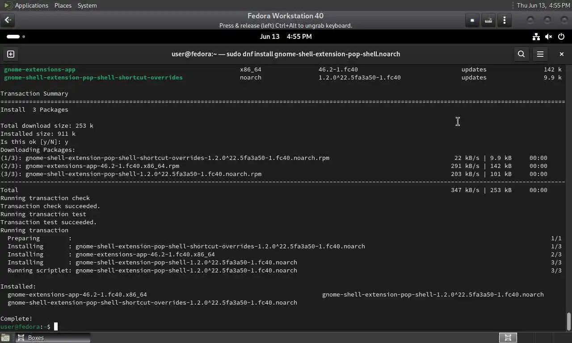Image resolution: width=572 pixels, height=343 pixels.
Task: Open the Boxes keyboard shortcuts button
Action: [488, 20]
